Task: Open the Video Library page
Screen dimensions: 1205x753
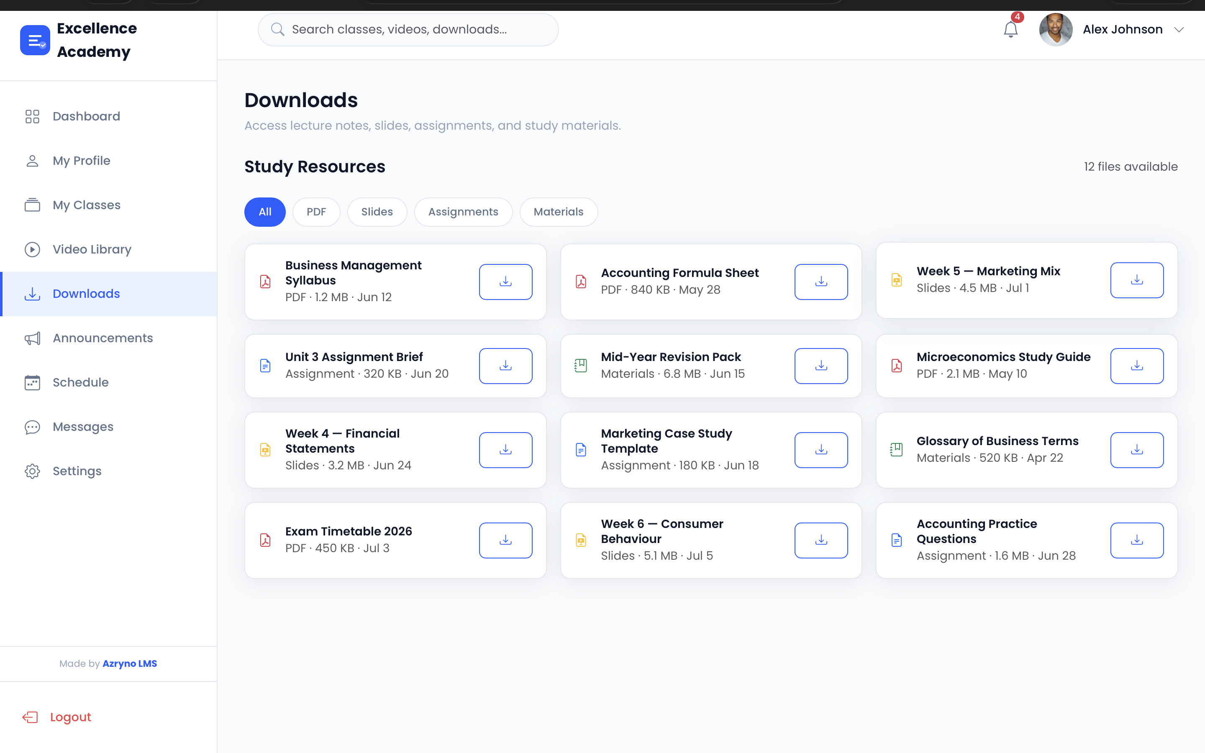Action: click(x=108, y=249)
